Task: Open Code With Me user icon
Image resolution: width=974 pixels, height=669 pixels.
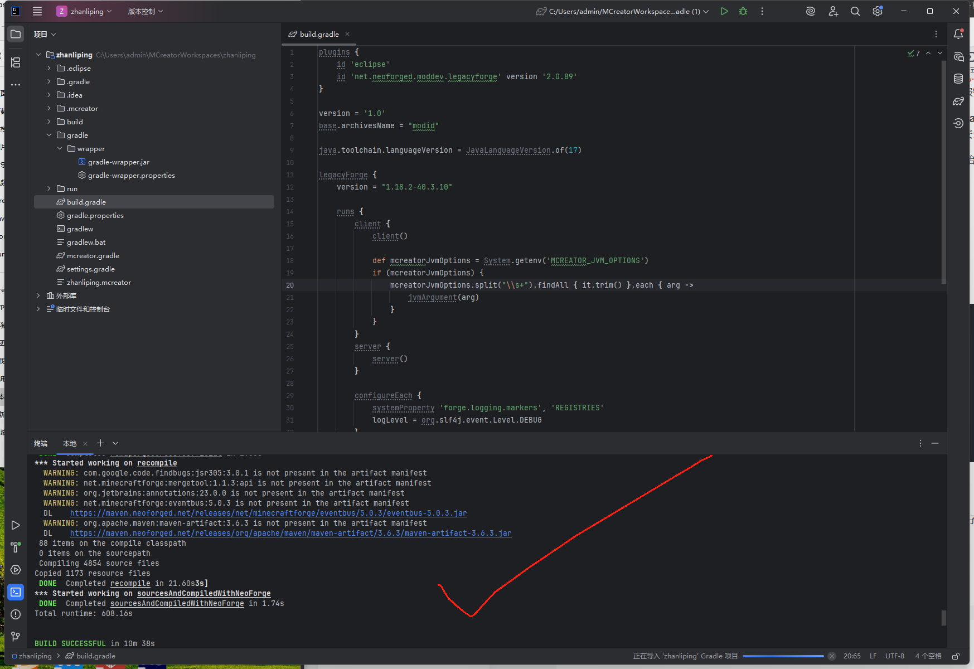Action: coord(833,11)
